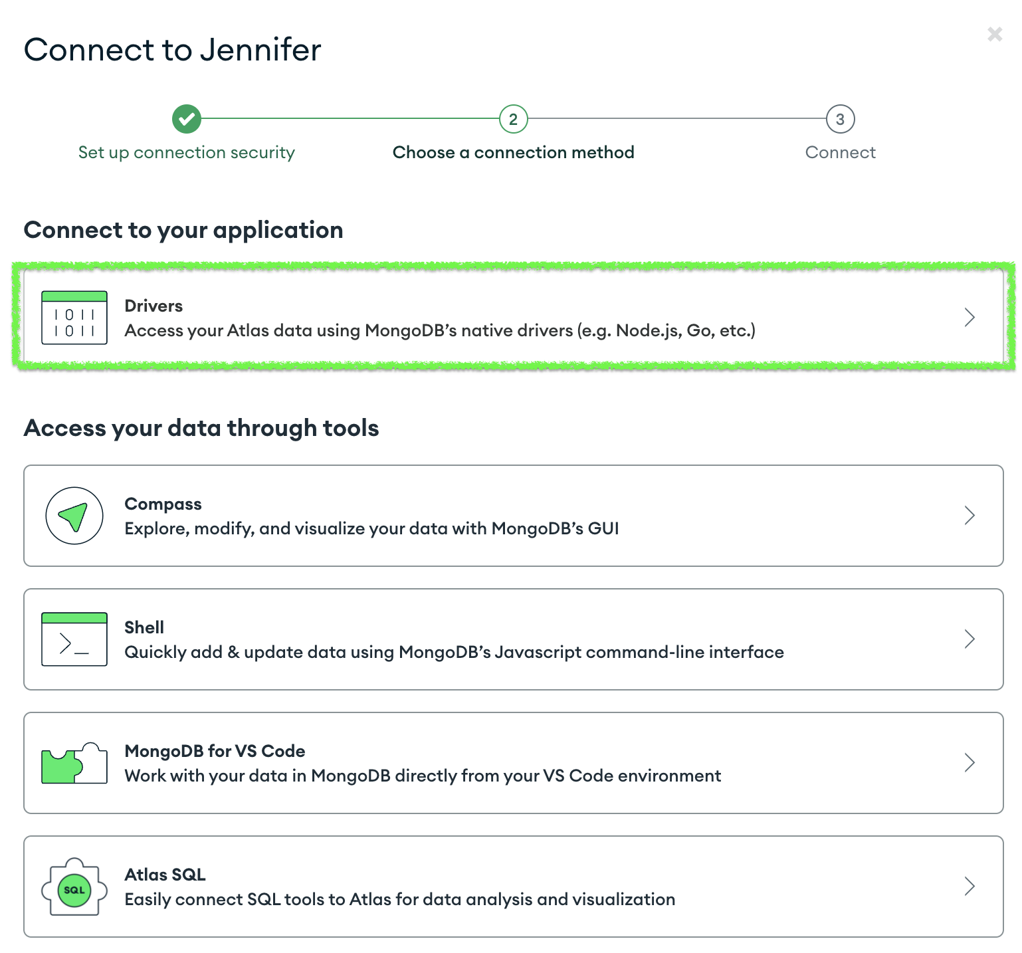
Task: Select Choose a connection method step label
Action: point(513,152)
